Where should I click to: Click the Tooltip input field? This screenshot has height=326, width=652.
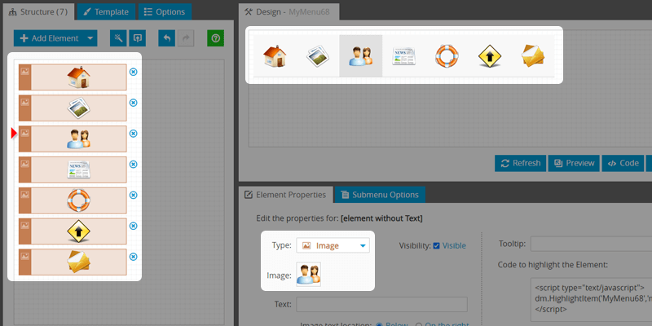(592, 244)
